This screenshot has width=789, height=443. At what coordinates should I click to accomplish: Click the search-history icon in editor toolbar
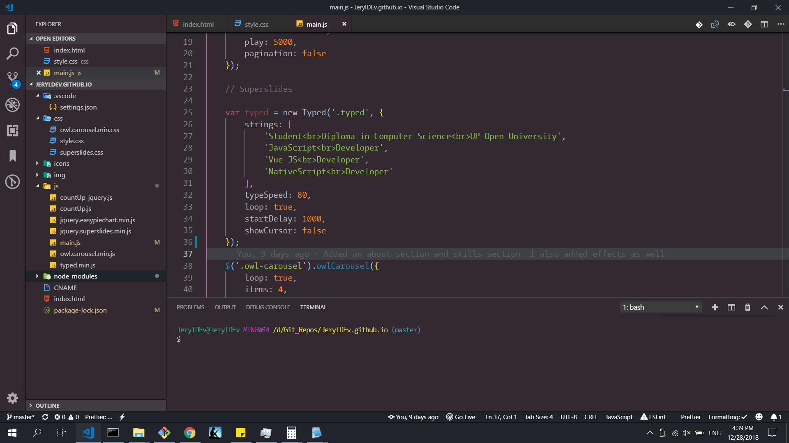(x=715, y=24)
